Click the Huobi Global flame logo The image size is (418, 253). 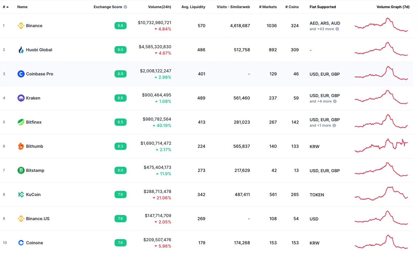21,50
